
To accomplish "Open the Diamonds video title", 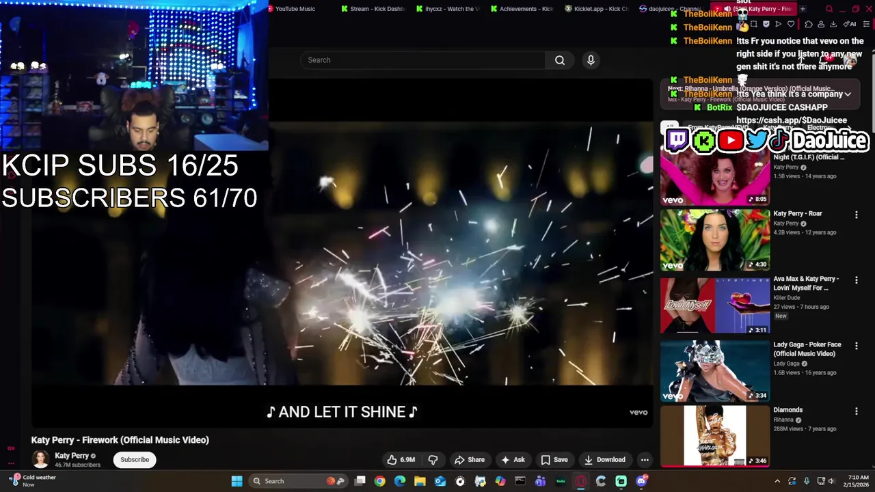I will 788,410.
